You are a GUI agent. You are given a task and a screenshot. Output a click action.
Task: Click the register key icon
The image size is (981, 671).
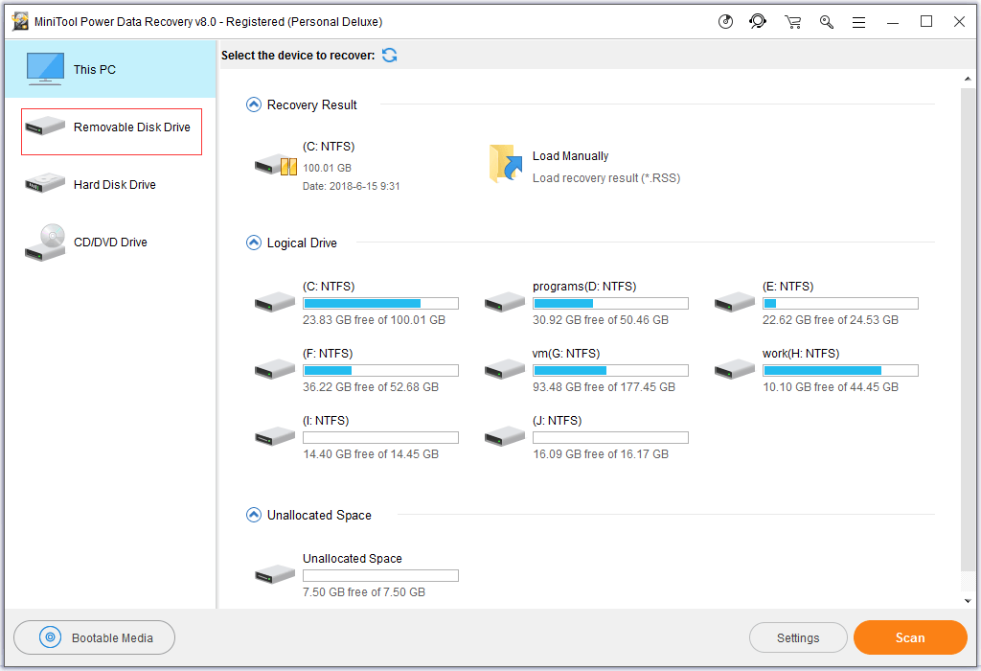tap(827, 22)
